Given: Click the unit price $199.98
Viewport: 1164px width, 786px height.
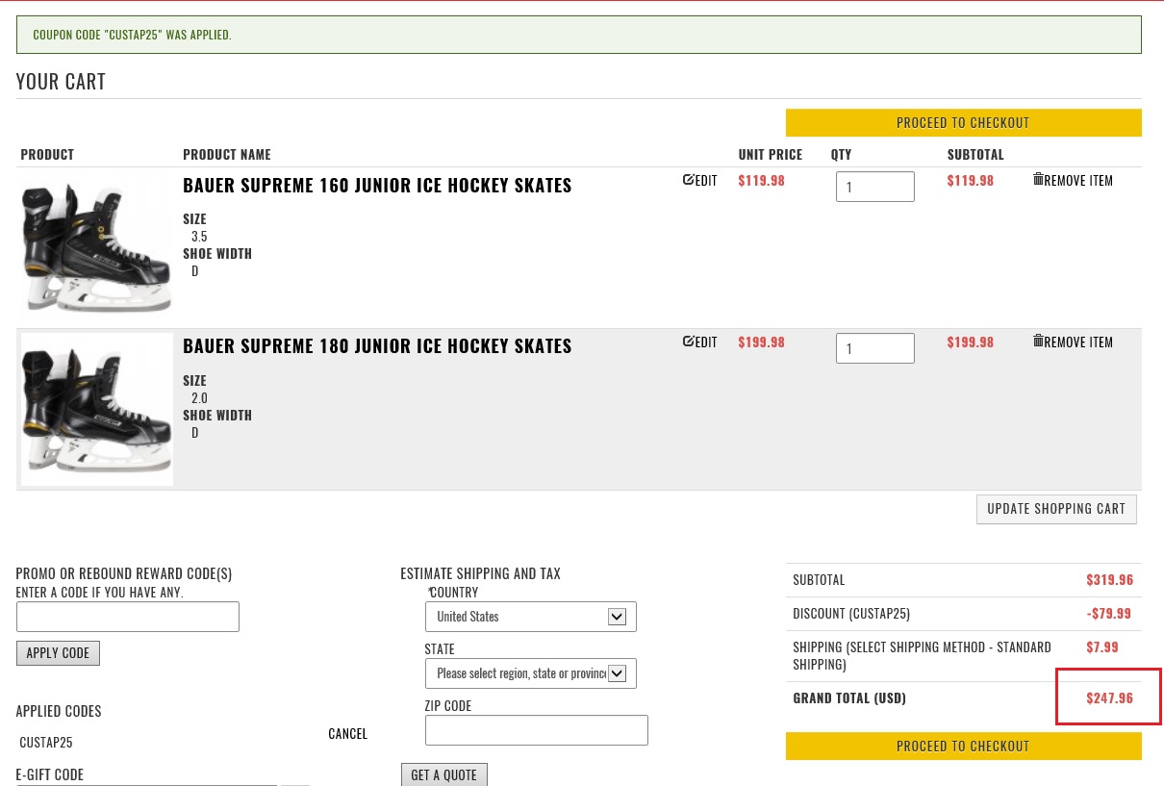Looking at the screenshot, I should pos(761,342).
